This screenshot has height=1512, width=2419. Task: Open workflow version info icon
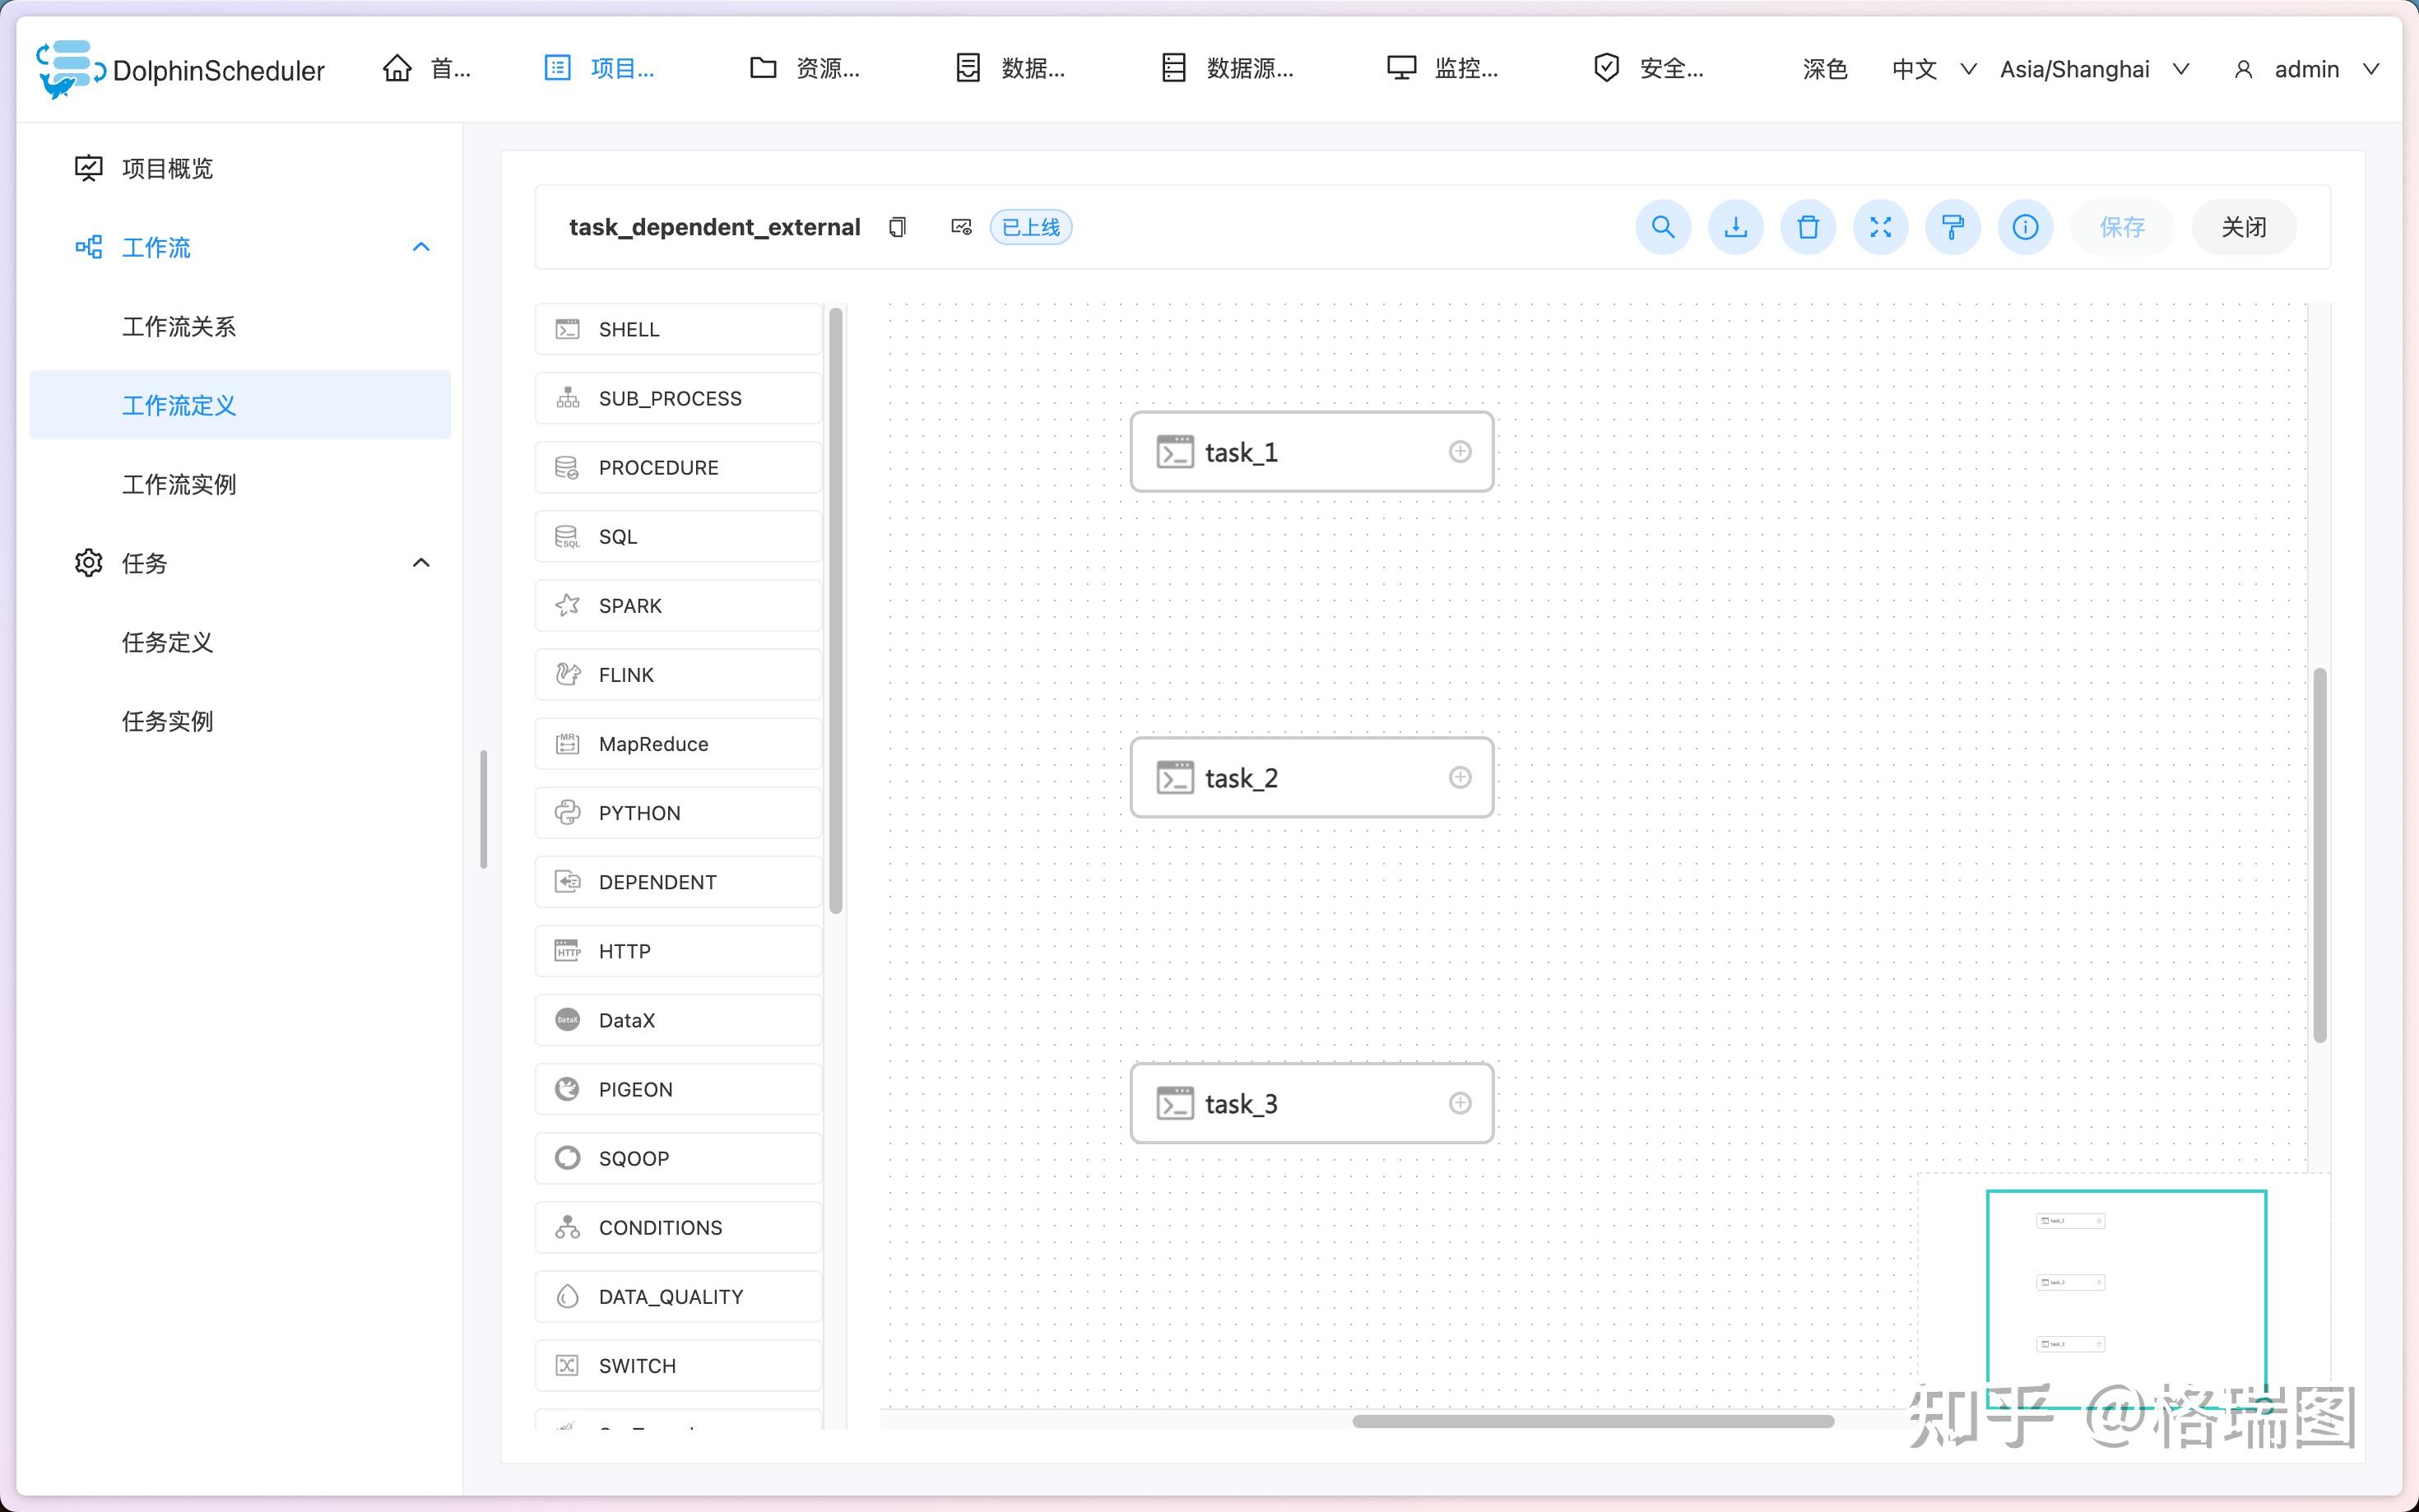[x=2025, y=227]
